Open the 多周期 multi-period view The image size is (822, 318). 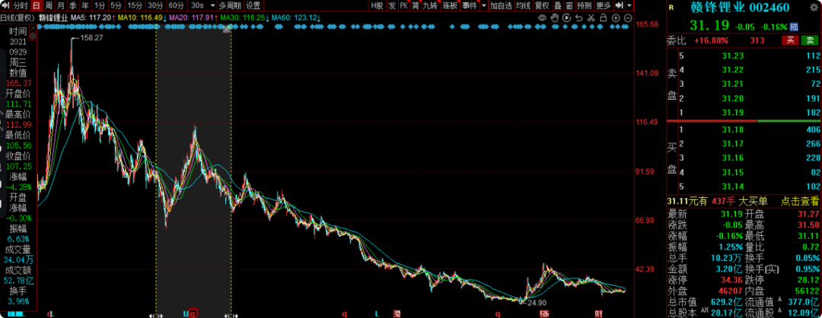click(x=230, y=6)
